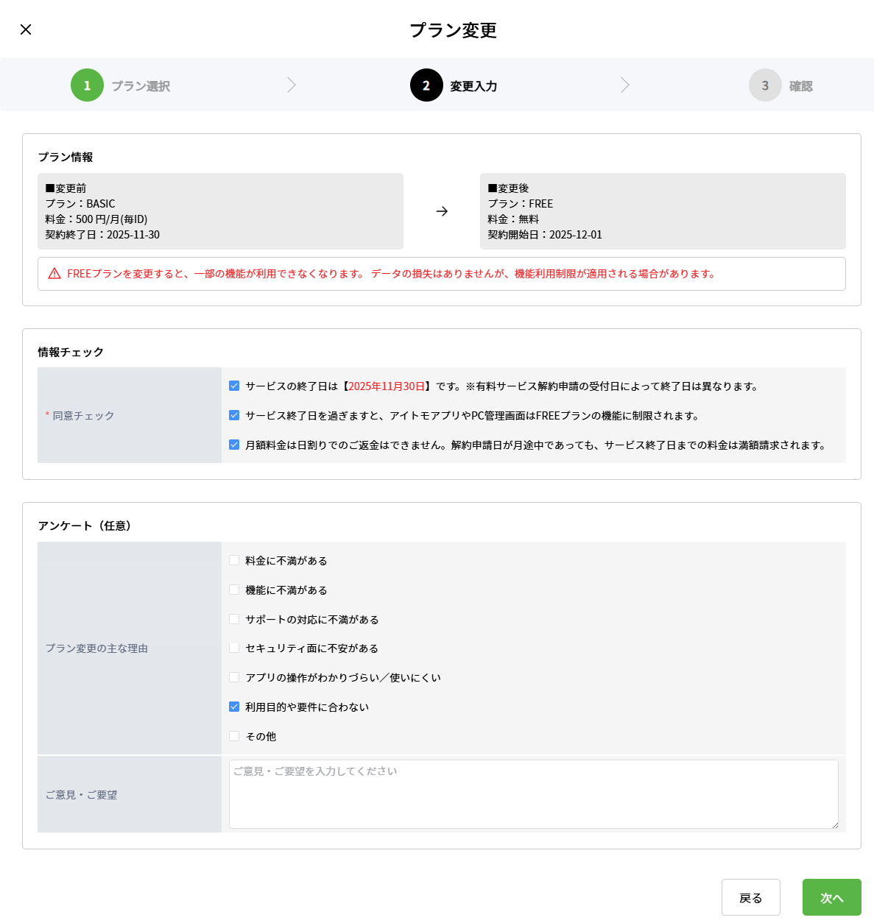This screenshot has width=874, height=923.
Task: Check 料金に不満がある reason
Action: (234, 560)
